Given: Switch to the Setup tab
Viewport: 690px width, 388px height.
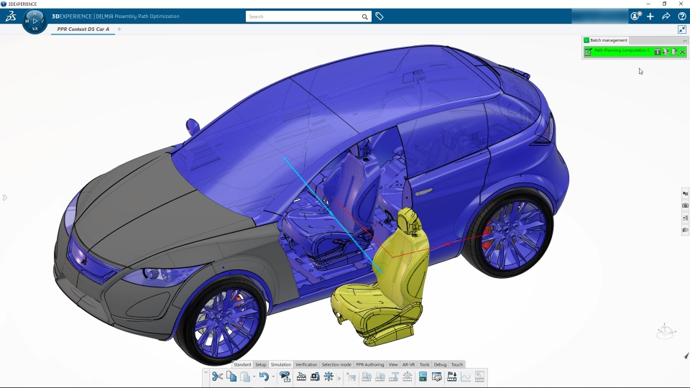Looking at the screenshot, I should 261,365.
